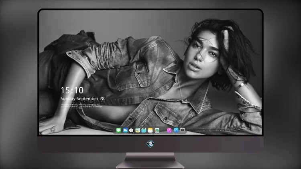Image resolution: width=301 pixels, height=169 pixels.
Task: Open the green Messages app in the dock
Action: [x=118, y=131]
